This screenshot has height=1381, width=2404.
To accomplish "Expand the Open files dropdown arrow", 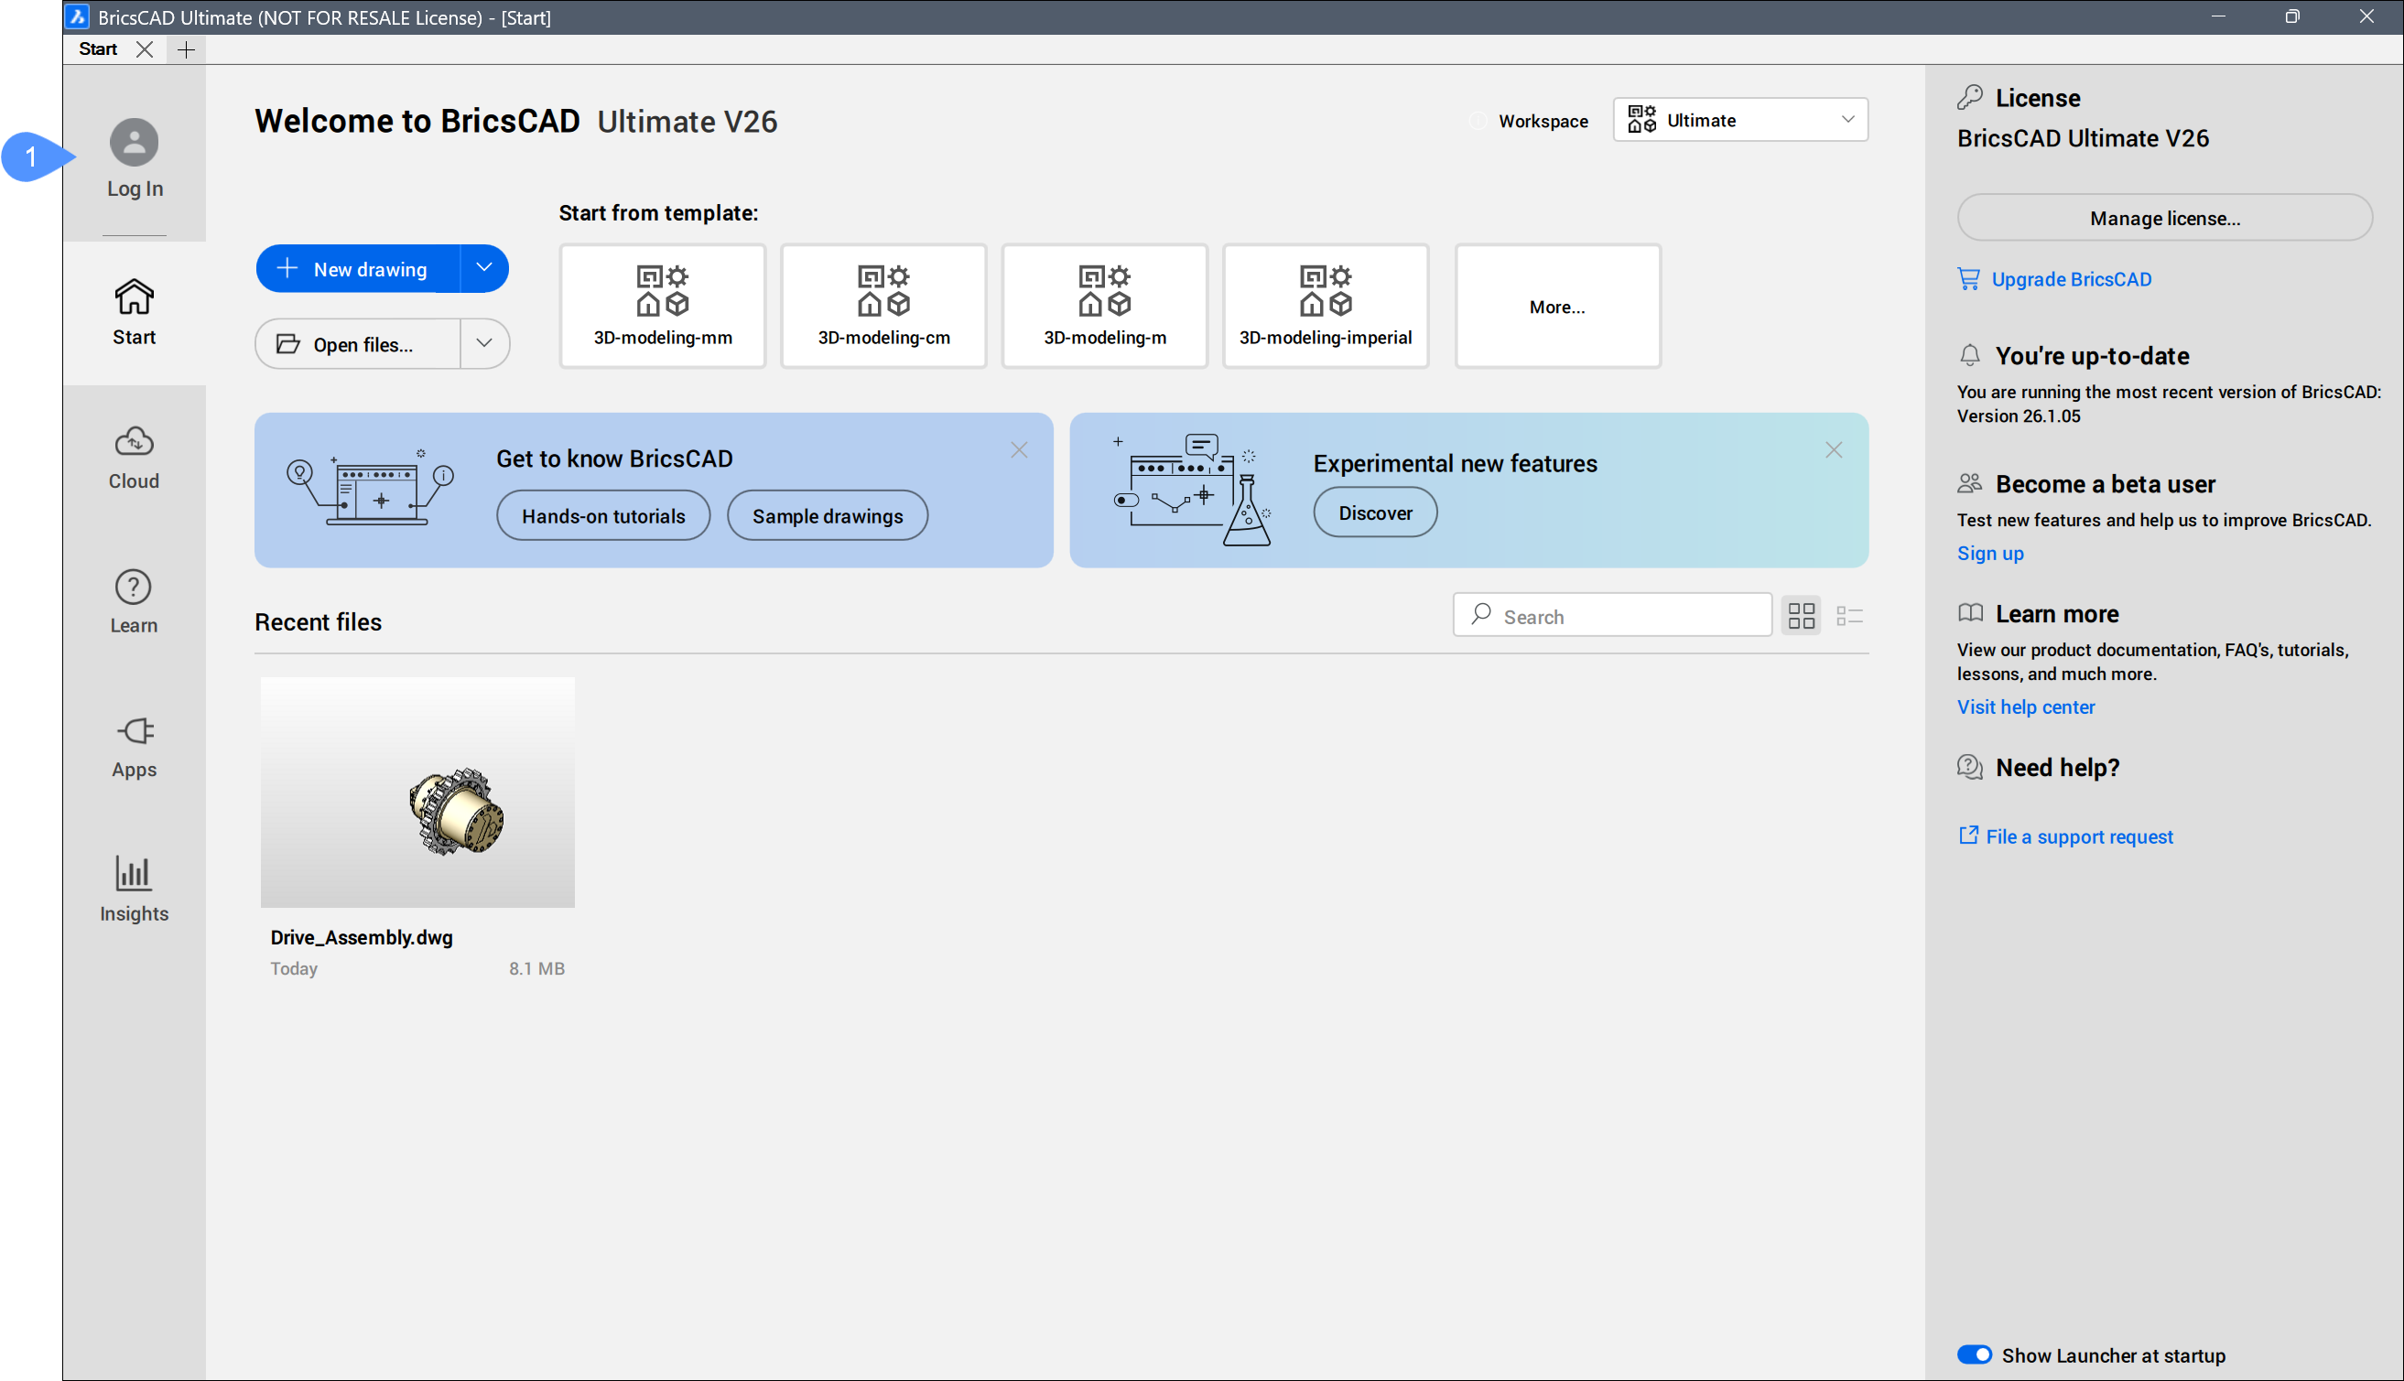I will tap(484, 343).
